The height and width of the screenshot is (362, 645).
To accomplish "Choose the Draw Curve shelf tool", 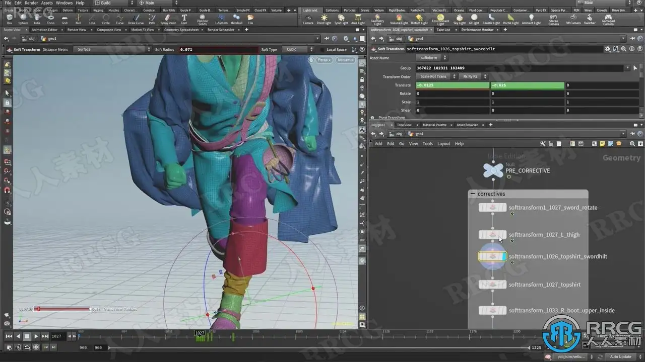I will point(136,19).
